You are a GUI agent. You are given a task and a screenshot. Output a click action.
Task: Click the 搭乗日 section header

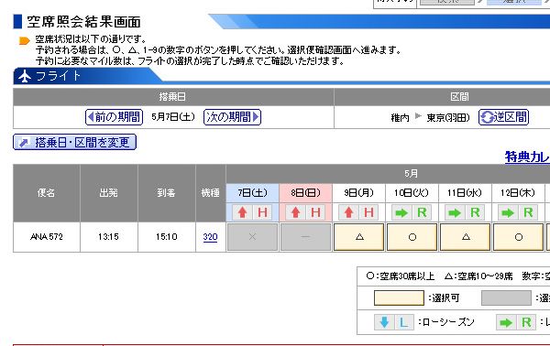click(172, 97)
